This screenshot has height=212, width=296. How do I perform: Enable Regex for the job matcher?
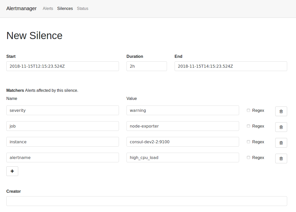[248, 126]
